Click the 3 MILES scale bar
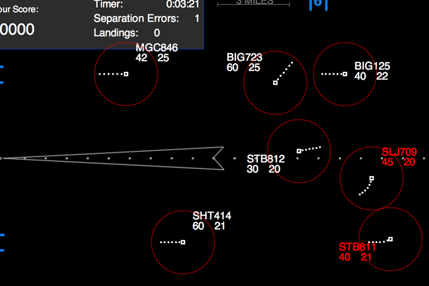Image resolution: width=429 pixels, height=286 pixels. click(x=254, y=3)
